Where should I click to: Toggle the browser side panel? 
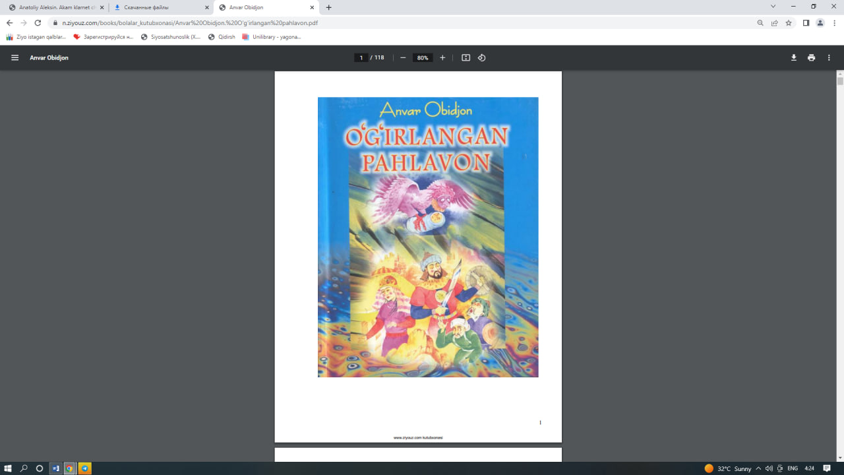click(806, 22)
